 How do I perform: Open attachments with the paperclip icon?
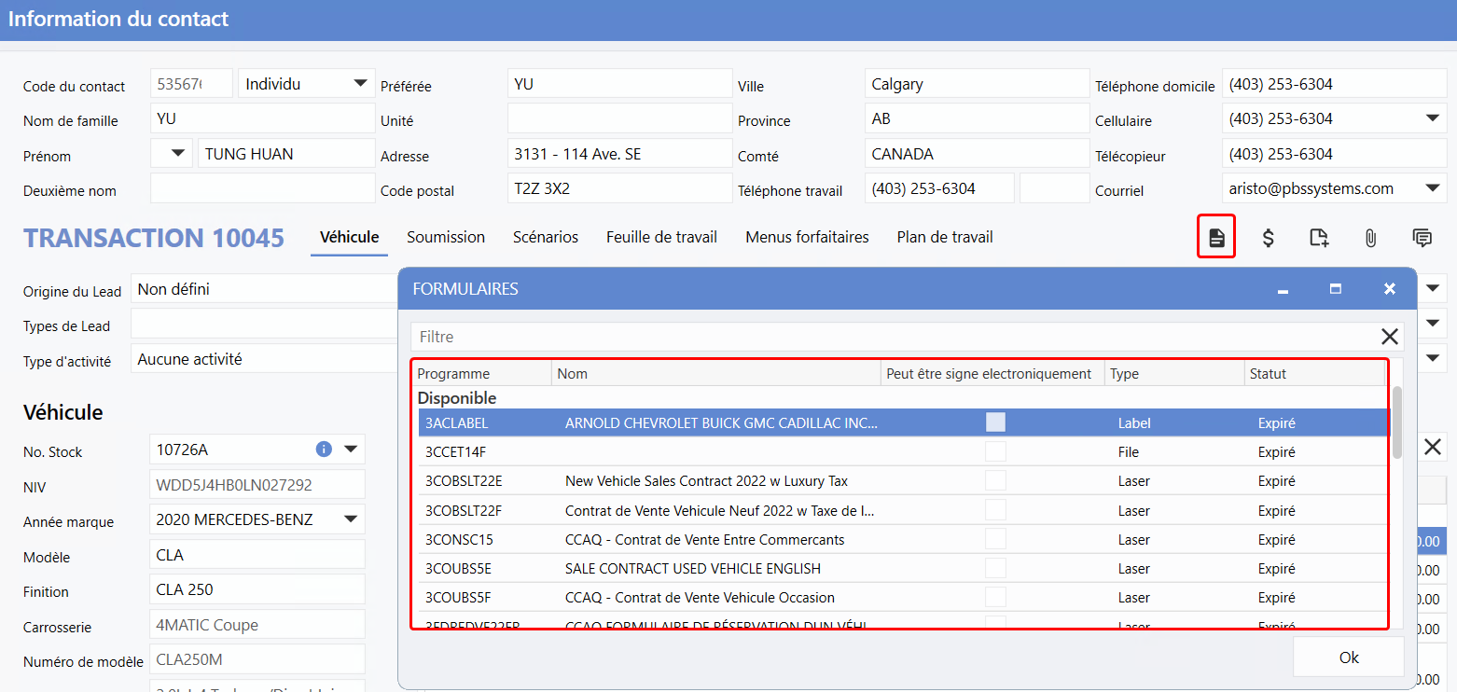pos(1370,238)
